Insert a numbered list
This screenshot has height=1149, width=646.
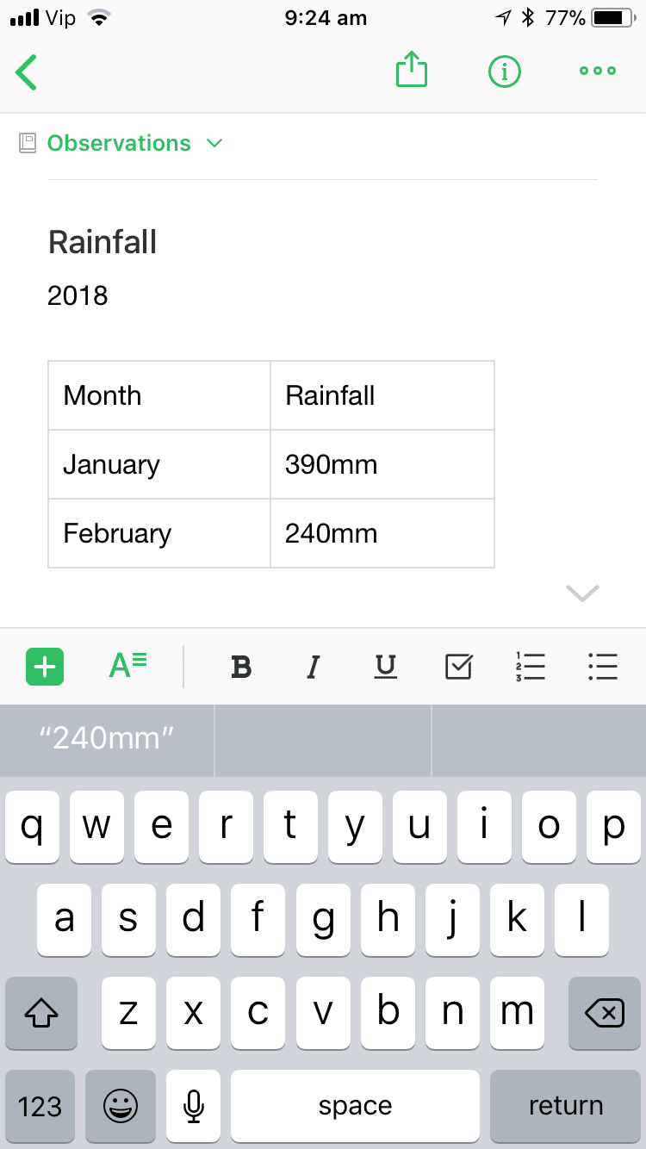coord(531,666)
